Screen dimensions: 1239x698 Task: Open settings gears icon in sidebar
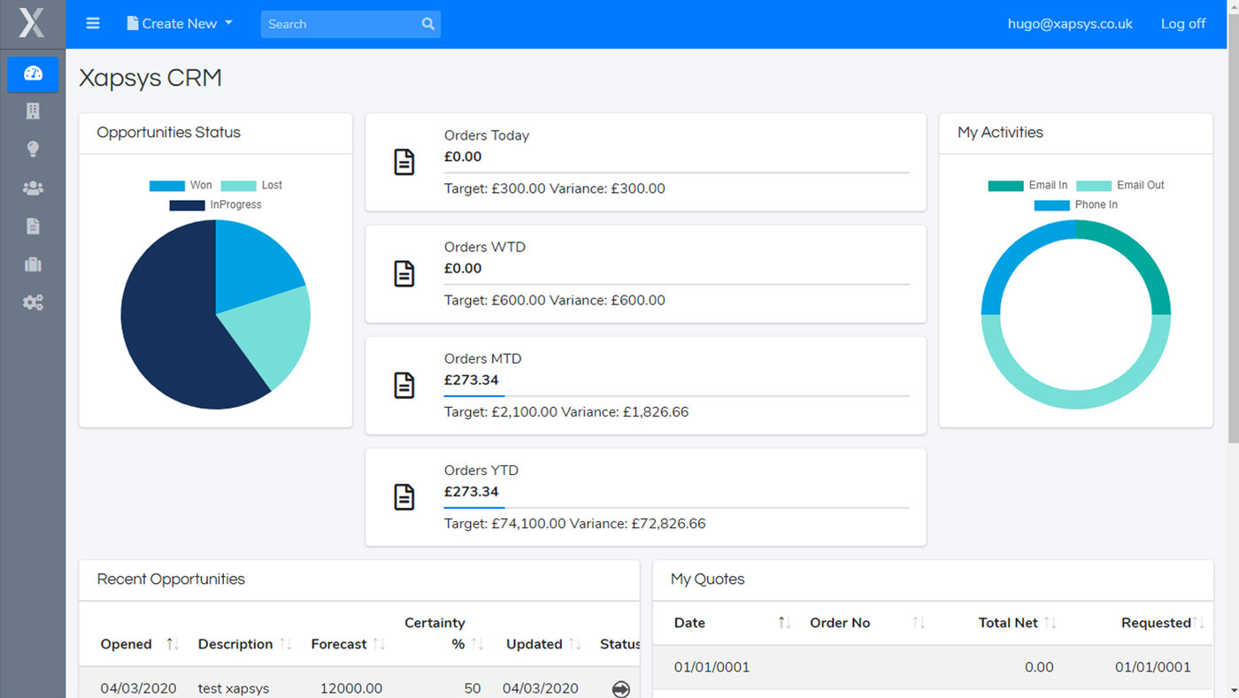(33, 303)
